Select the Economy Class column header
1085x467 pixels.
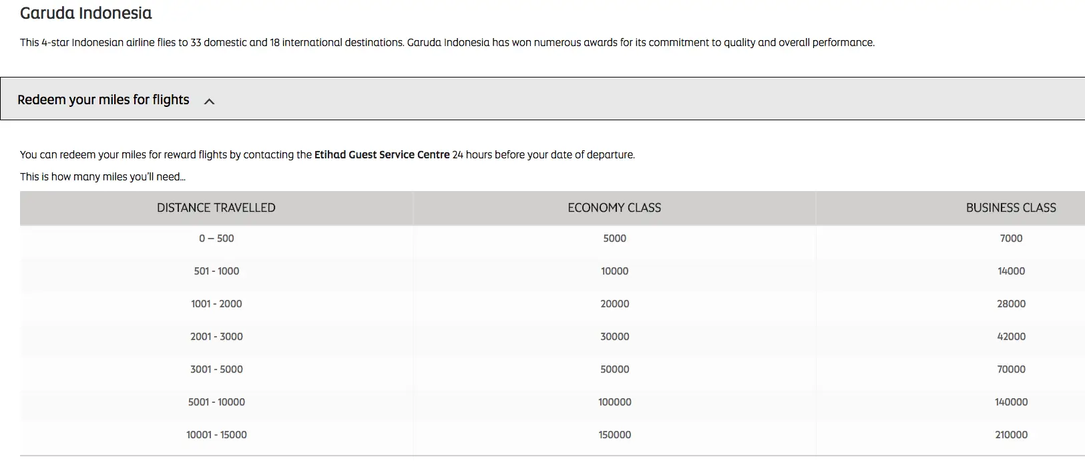click(614, 208)
